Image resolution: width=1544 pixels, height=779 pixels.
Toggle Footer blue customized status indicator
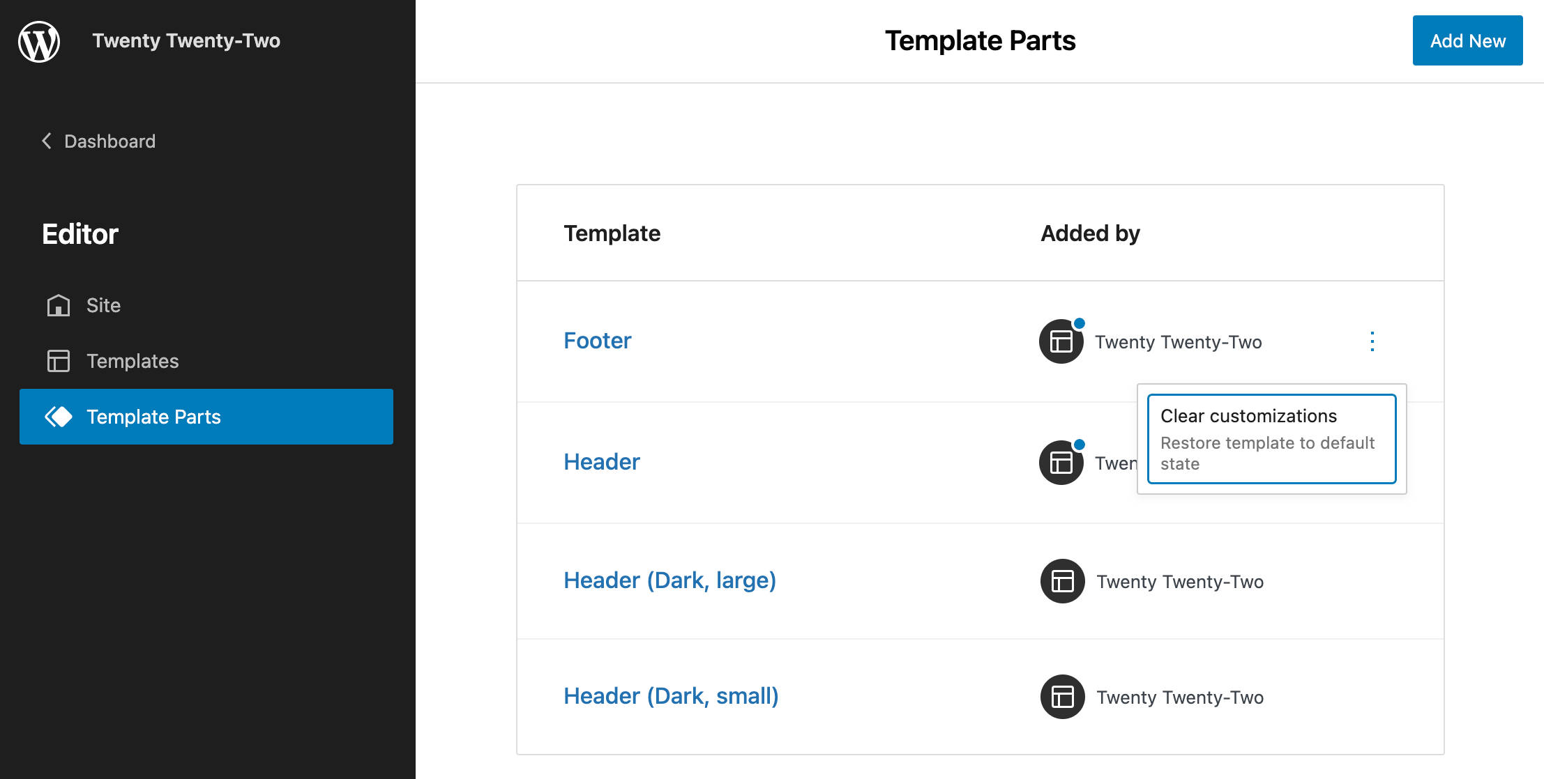coord(1079,323)
